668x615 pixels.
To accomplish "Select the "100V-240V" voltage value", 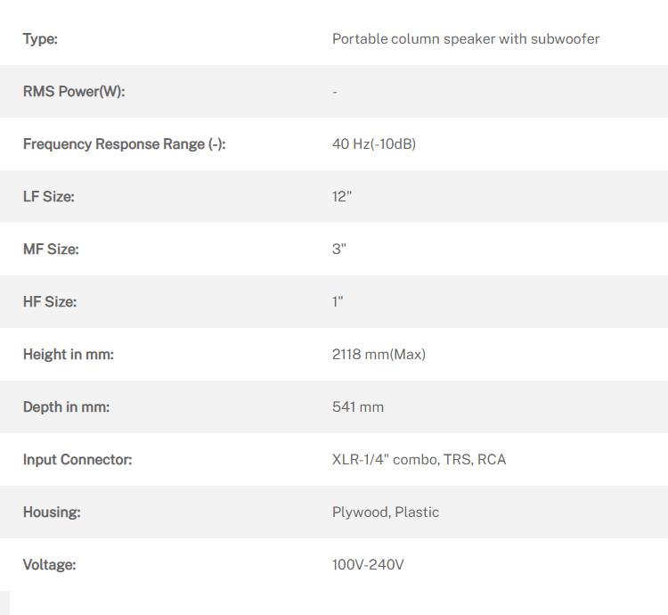I will click(x=368, y=565).
